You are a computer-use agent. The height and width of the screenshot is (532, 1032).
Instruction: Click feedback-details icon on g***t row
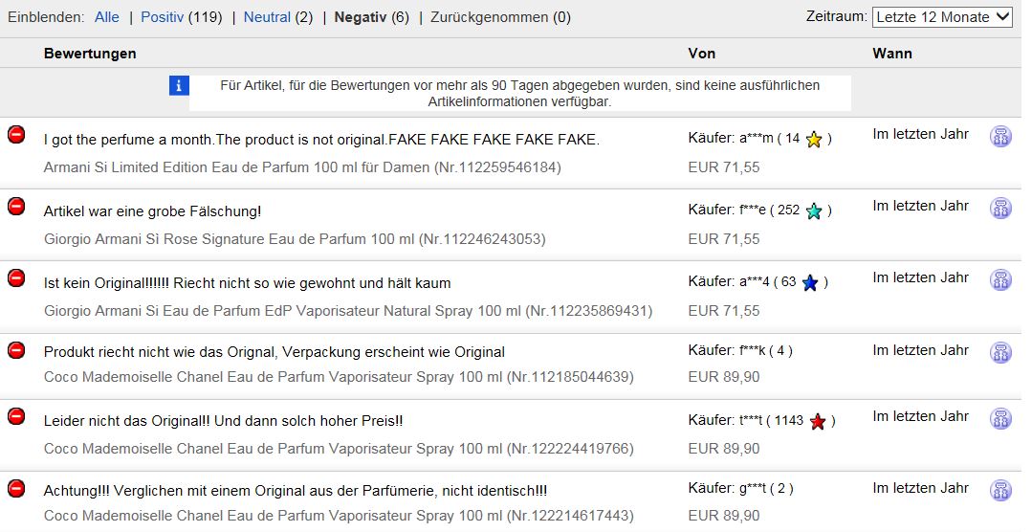pos(1000,491)
